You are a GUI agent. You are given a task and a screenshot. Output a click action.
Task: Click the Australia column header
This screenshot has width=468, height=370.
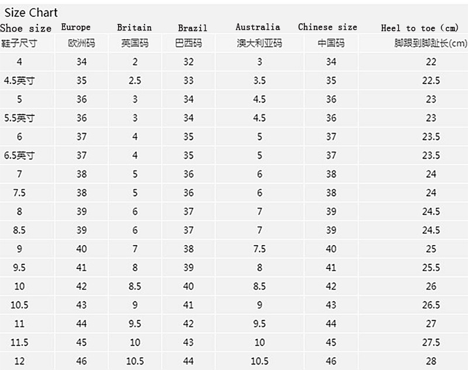tap(257, 27)
